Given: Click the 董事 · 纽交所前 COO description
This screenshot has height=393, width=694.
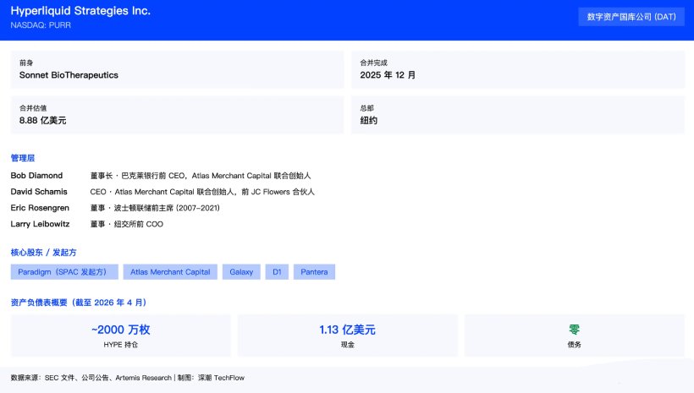Looking at the screenshot, I should tap(127, 224).
